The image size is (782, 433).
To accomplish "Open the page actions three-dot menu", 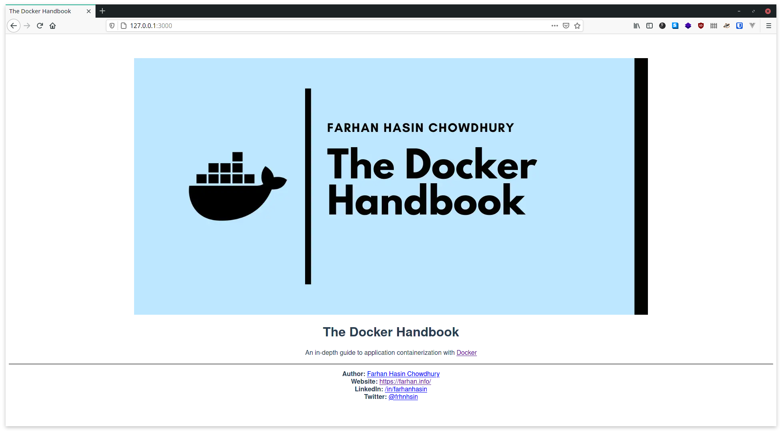I will coord(555,26).
